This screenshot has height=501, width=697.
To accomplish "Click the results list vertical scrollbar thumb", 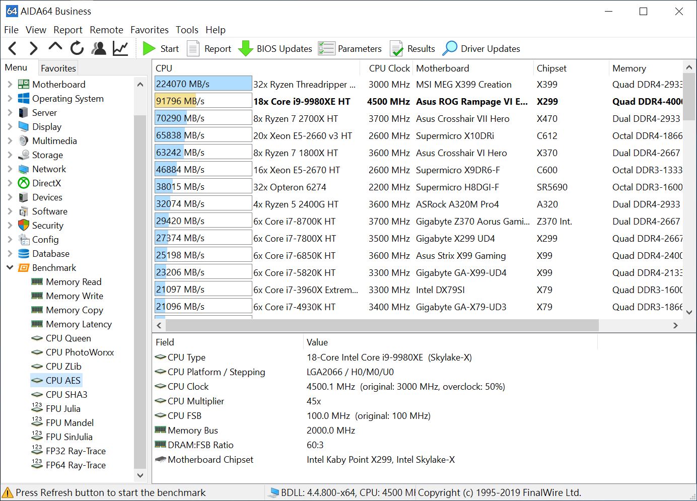I will pos(689,97).
